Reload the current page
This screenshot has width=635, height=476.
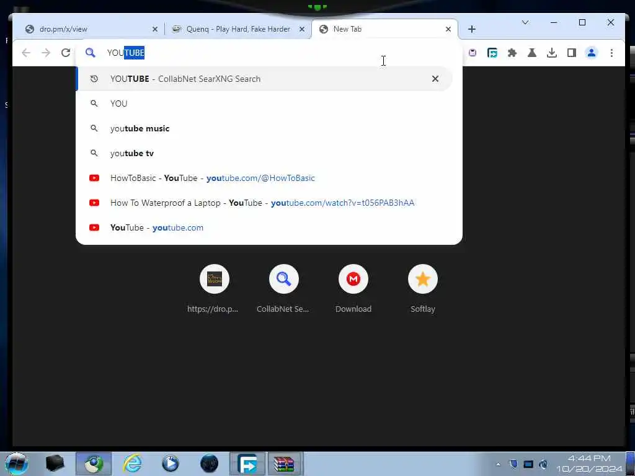coord(66,53)
